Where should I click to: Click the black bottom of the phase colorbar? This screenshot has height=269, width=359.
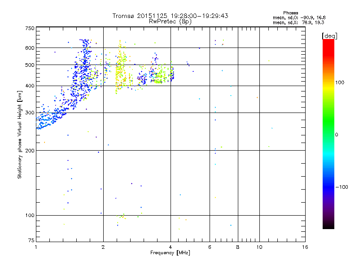coord(328,226)
